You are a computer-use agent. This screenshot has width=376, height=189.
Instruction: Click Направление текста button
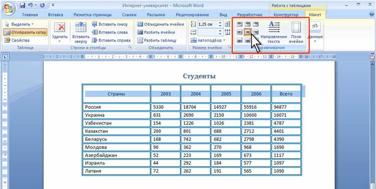(x=274, y=33)
